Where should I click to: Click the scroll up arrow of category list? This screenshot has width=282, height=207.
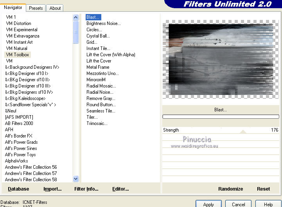pos(76,18)
